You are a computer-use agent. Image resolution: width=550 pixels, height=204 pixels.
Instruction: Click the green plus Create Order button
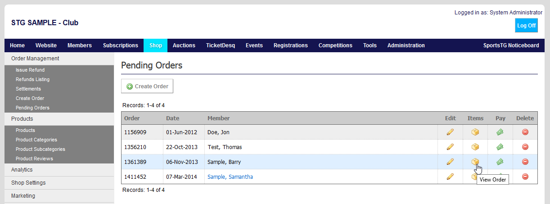[147, 86]
